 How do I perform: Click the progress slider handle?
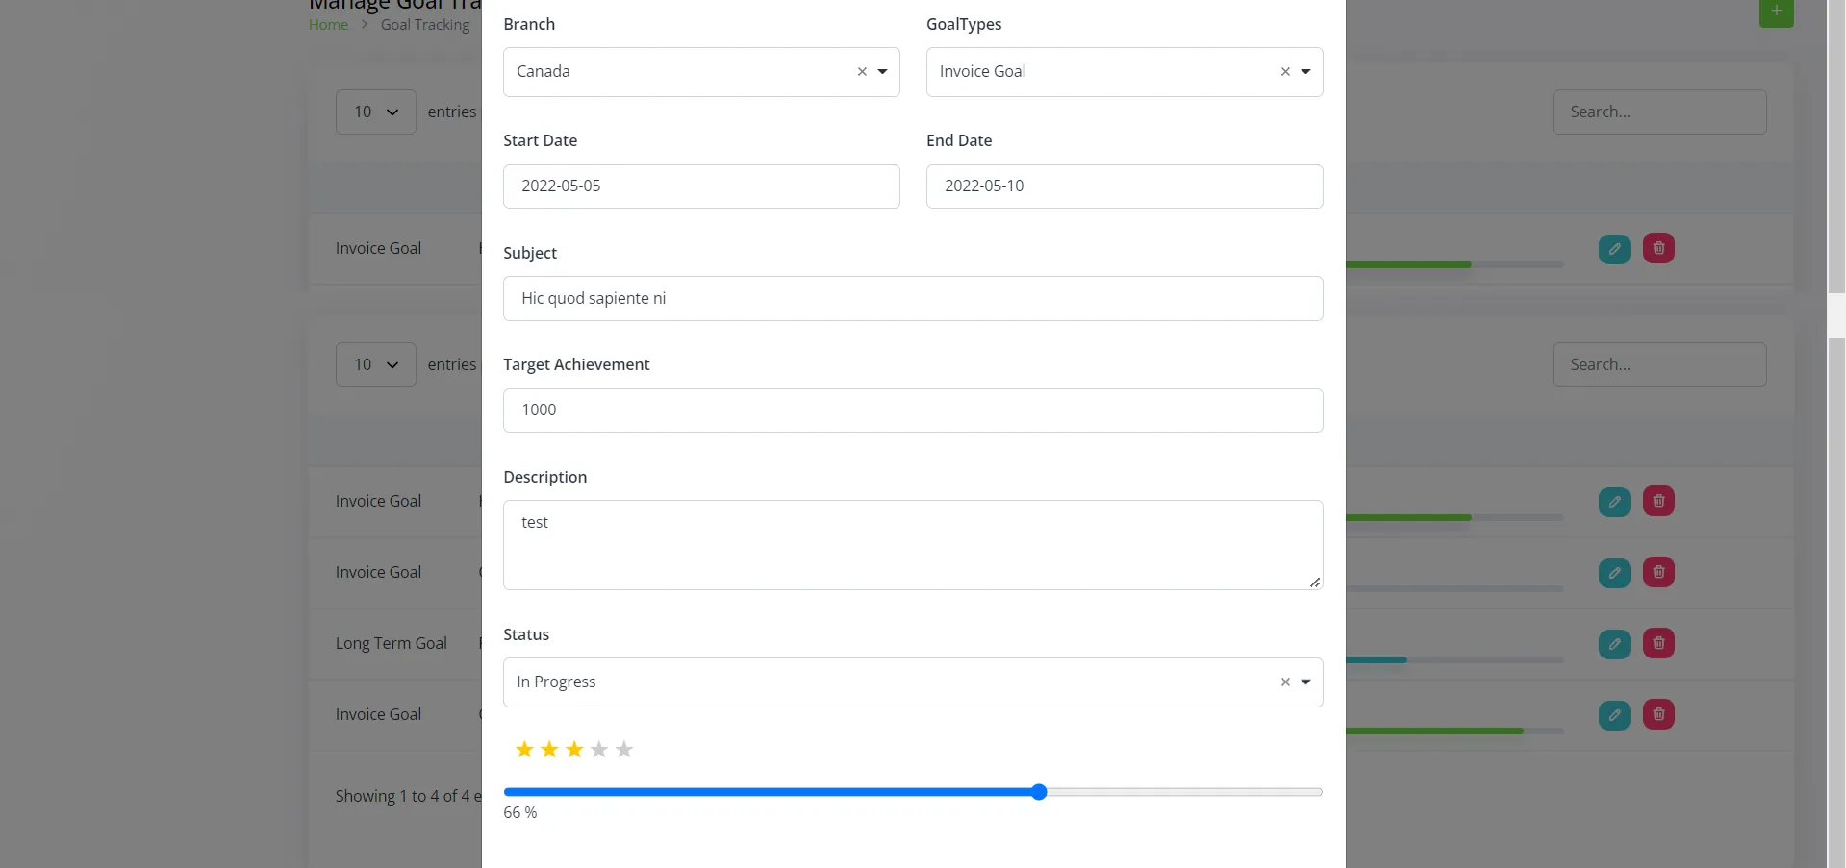[x=1039, y=792]
